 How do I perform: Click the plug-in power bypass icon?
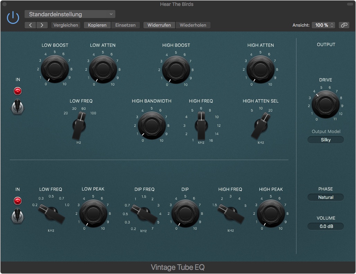tap(13, 17)
